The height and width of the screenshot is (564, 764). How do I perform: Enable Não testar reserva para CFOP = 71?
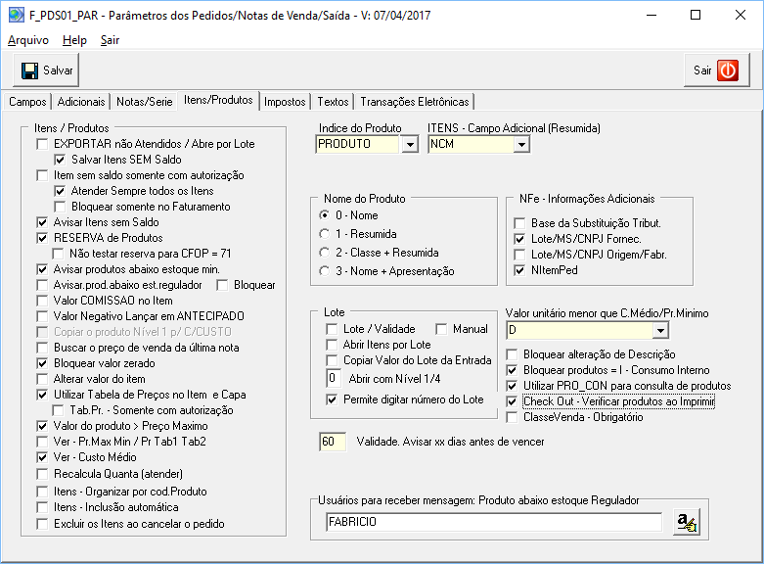click(x=58, y=254)
